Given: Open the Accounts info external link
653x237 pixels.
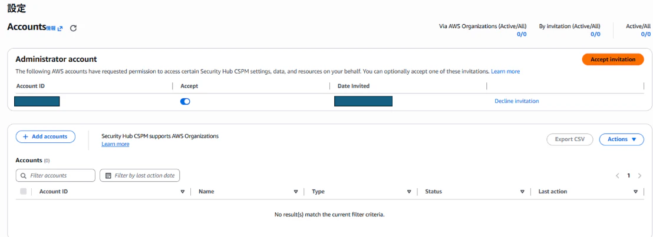Looking at the screenshot, I should point(55,28).
